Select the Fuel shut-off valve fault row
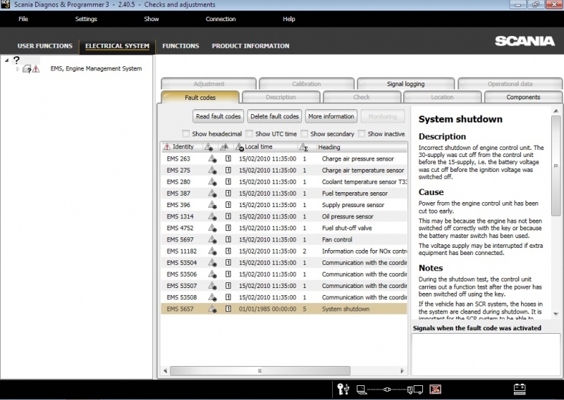This screenshot has height=400, width=564. coord(284,228)
